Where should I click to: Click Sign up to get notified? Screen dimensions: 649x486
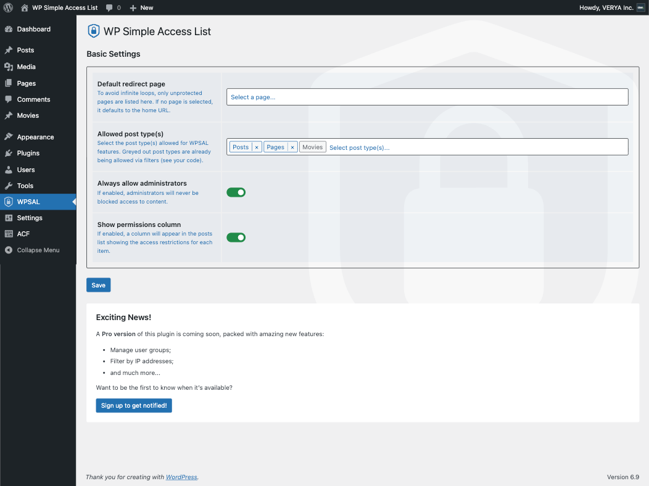(x=133, y=405)
